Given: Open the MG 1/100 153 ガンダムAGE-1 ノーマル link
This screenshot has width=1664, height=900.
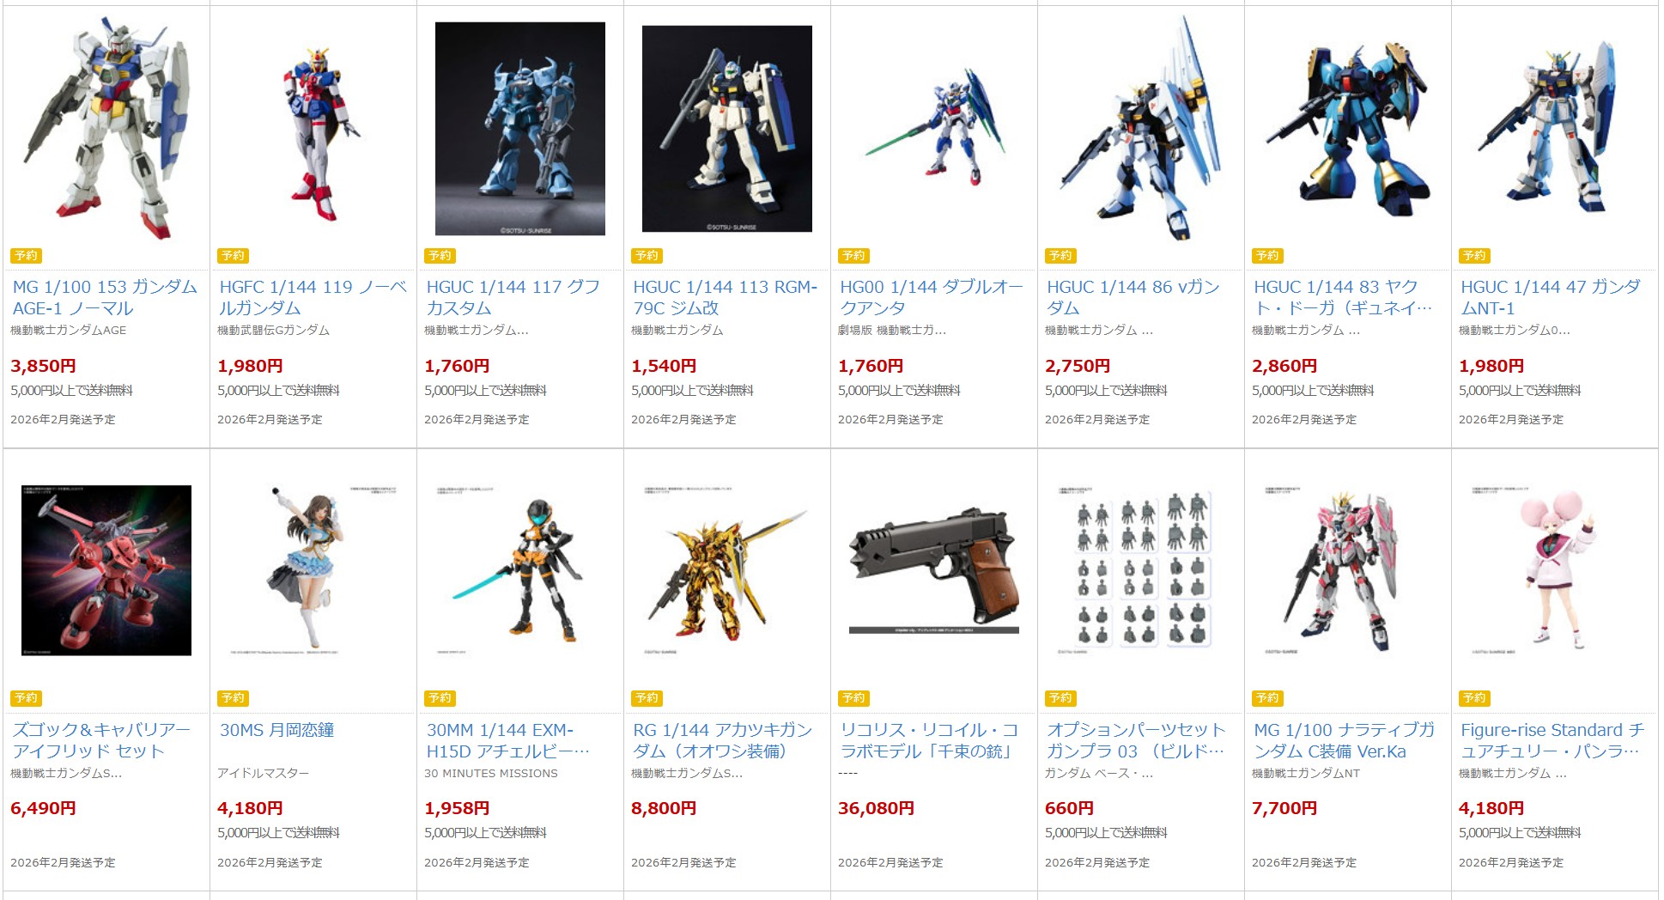Looking at the screenshot, I should (105, 297).
